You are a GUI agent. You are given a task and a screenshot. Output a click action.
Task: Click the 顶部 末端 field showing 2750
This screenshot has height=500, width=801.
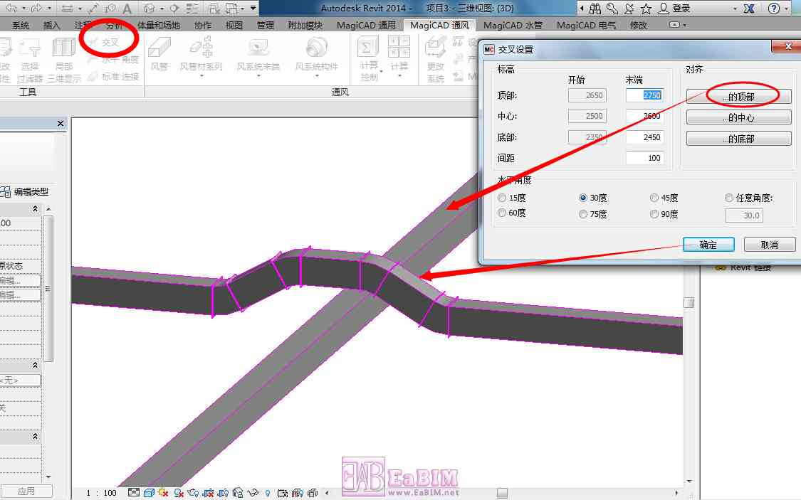[x=644, y=95]
